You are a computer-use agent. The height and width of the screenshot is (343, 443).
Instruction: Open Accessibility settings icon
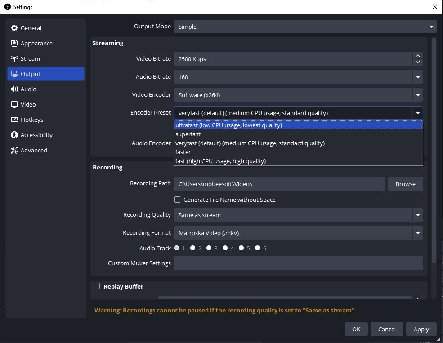[14, 135]
